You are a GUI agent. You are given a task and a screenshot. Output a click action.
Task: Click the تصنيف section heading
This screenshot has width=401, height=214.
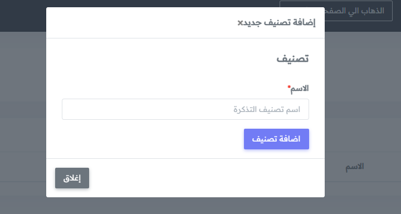click(x=292, y=59)
